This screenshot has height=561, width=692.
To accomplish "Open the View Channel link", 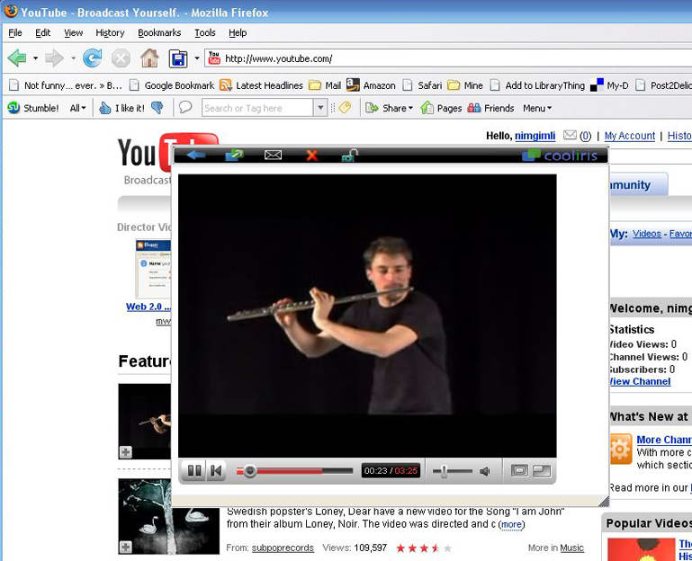I will click(x=639, y=381).
